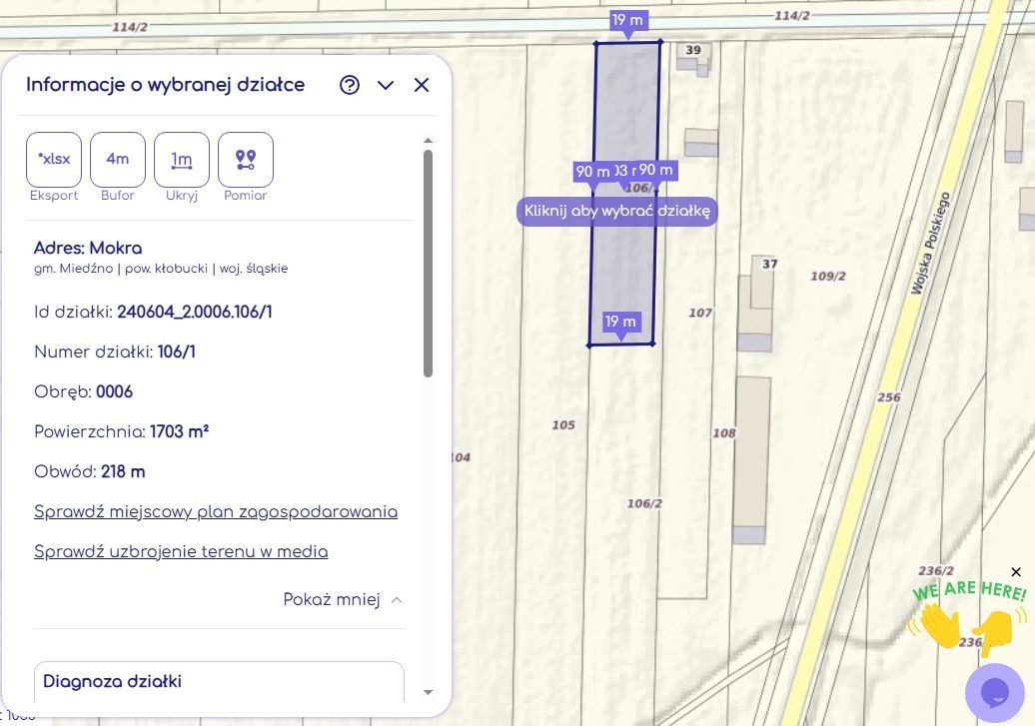This screenshot has width=1035, height=726.
Task: Select the Pomiar measurement tool
Action: (246, 159)
